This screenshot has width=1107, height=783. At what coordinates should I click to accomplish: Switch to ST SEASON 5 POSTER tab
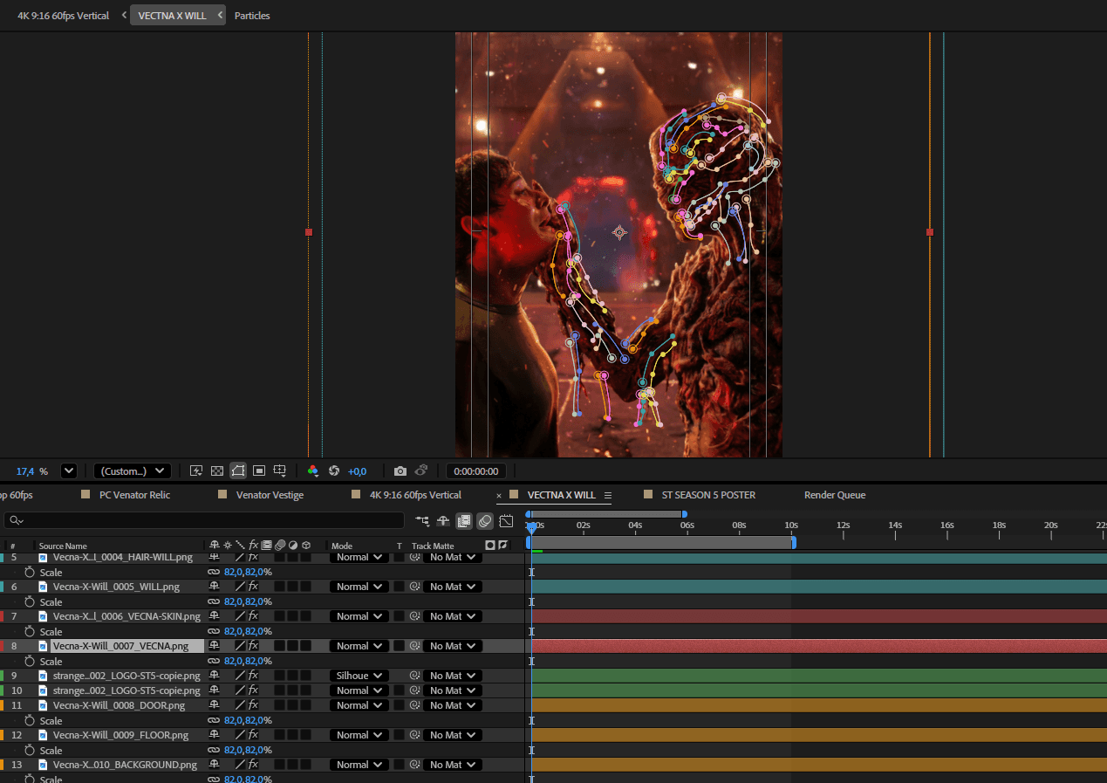tap(707, 495)
